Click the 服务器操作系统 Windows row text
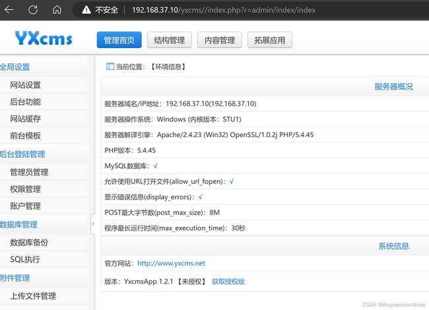The image size is (429, 310). [173, 119]
